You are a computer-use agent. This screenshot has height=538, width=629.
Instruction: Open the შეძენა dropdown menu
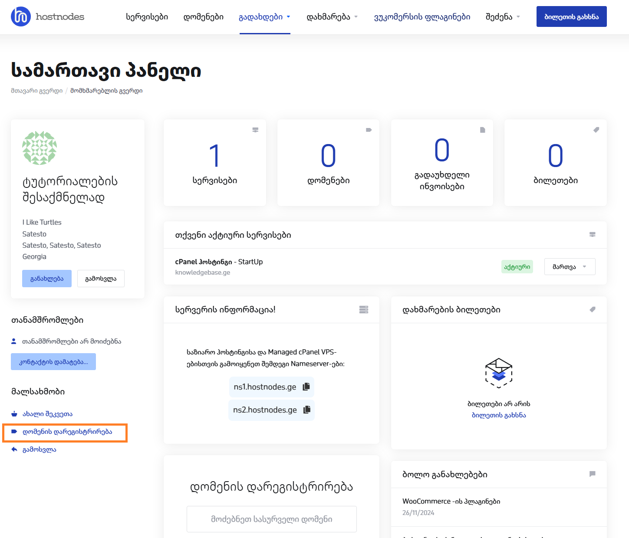(x=503, y=17)
